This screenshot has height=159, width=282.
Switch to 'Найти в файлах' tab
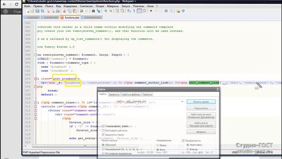click(131, 95)
